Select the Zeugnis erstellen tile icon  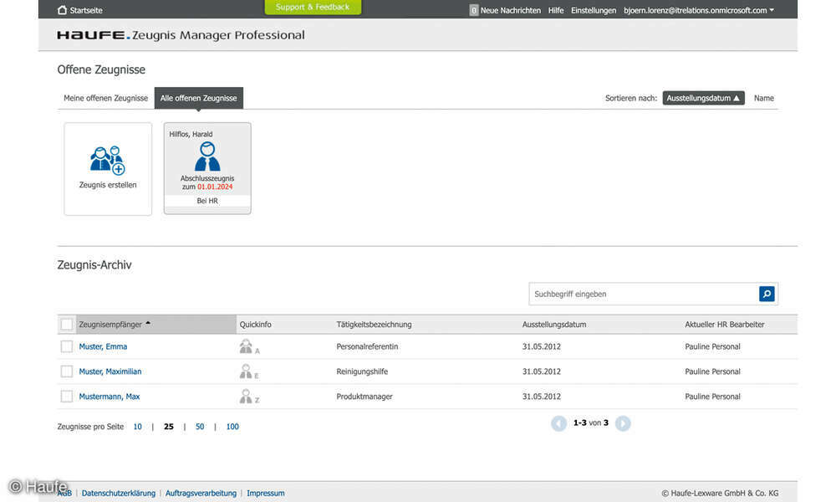(x=108, y=159)
